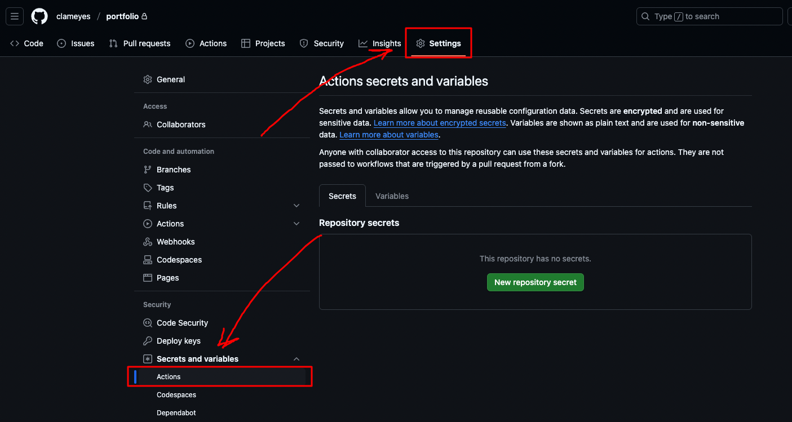Open the hamburger navigation menu
Image resolution: width=792 pixels, height=422 pixels.
[15, 16]
